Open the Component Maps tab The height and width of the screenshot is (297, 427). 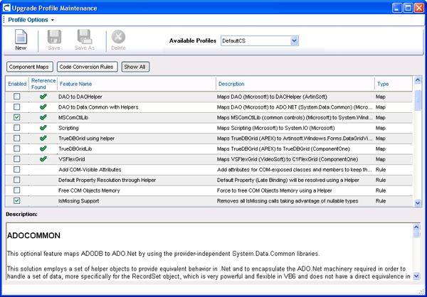pos(30,67)
